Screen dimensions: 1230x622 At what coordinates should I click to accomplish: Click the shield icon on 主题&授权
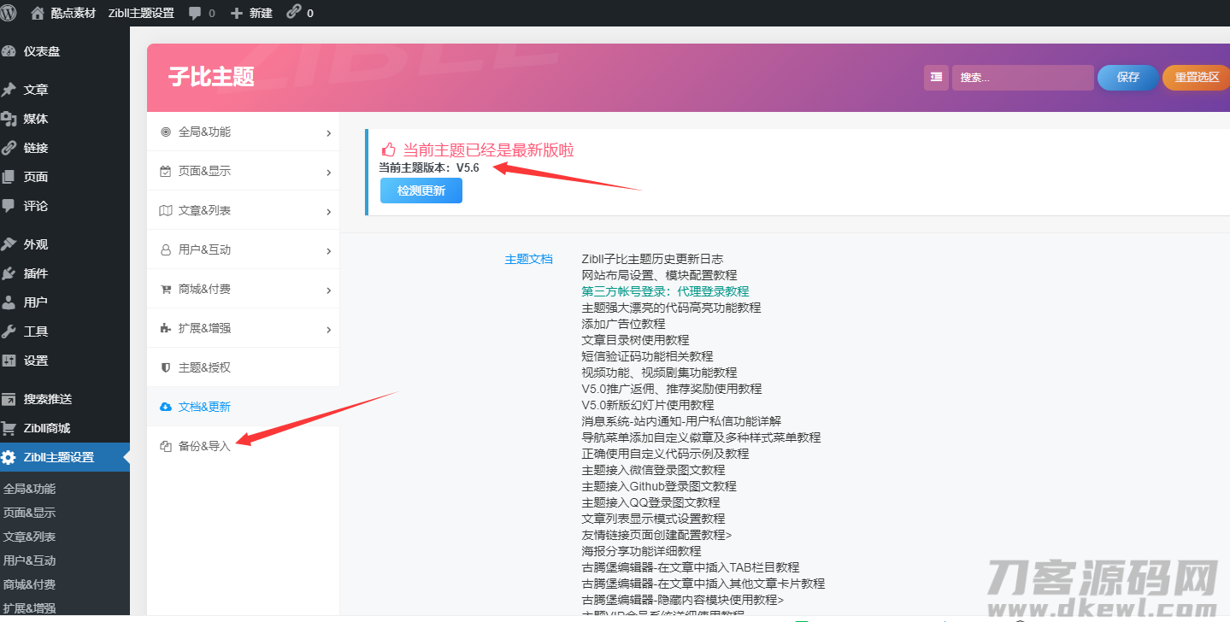(x=168, y=367)
